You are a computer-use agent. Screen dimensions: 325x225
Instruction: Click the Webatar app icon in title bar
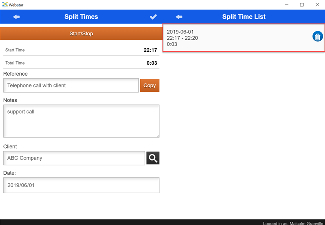click(x=5, y=4)
